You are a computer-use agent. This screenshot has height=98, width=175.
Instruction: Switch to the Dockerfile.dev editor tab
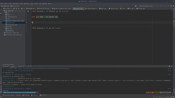click(x=44, y=8)
